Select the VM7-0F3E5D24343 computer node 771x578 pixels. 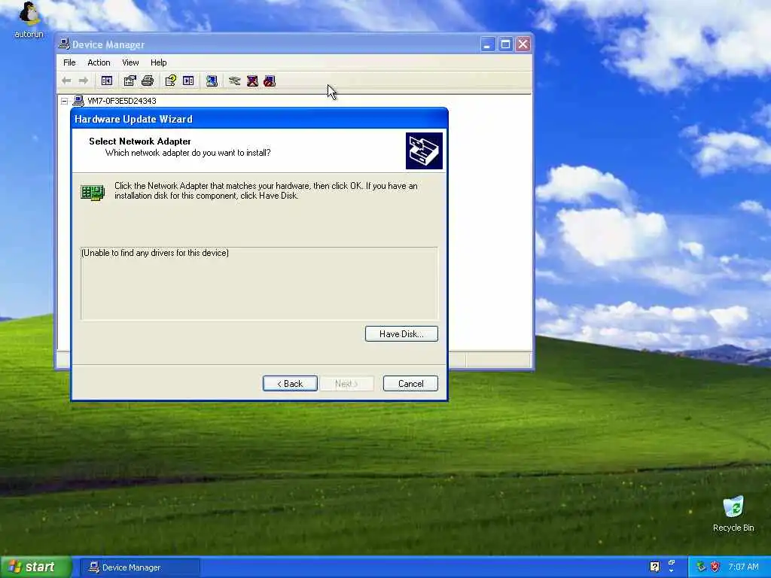point(121,101)
